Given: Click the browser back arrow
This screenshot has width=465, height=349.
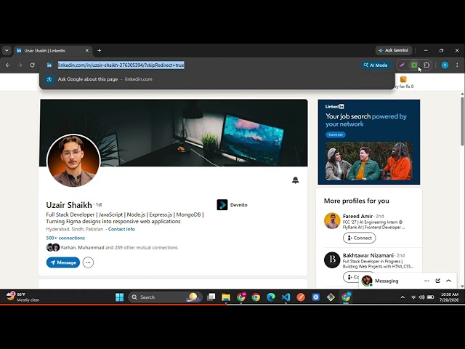Looking at the screenshot, I should pyautogui.click(x=8, y=65).
